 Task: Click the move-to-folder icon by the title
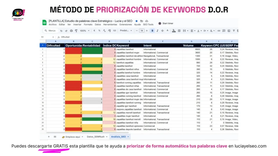pyautogui.click(x=141, y=21)
